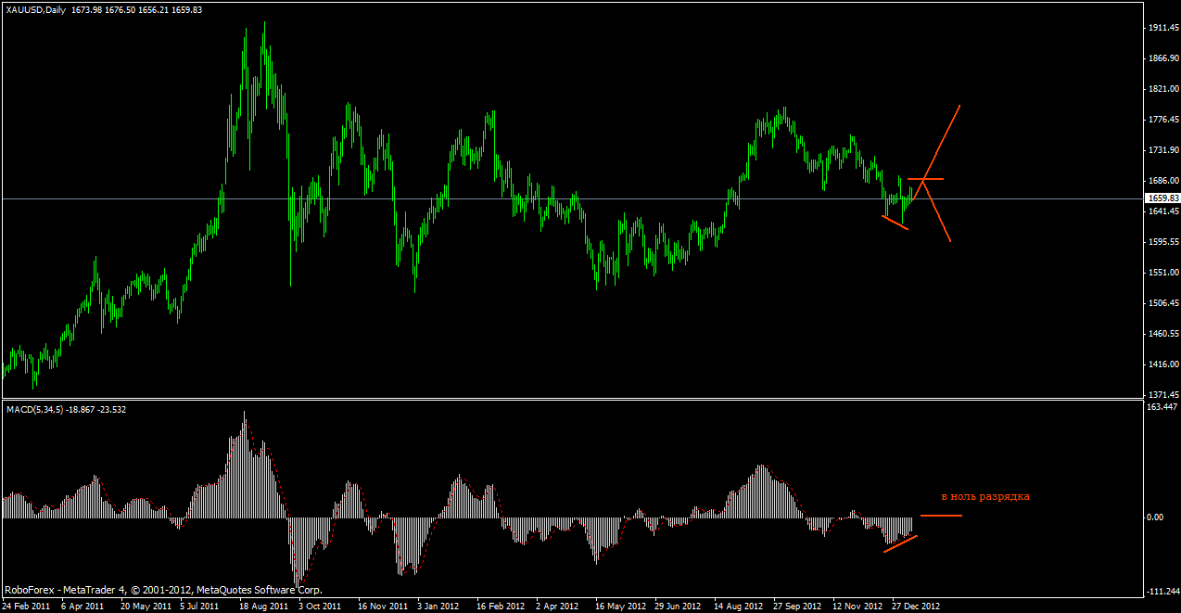Click the 18 Aug 2011 date label
The width and height of the screenshot is (1181, 613).
(262, 607)
